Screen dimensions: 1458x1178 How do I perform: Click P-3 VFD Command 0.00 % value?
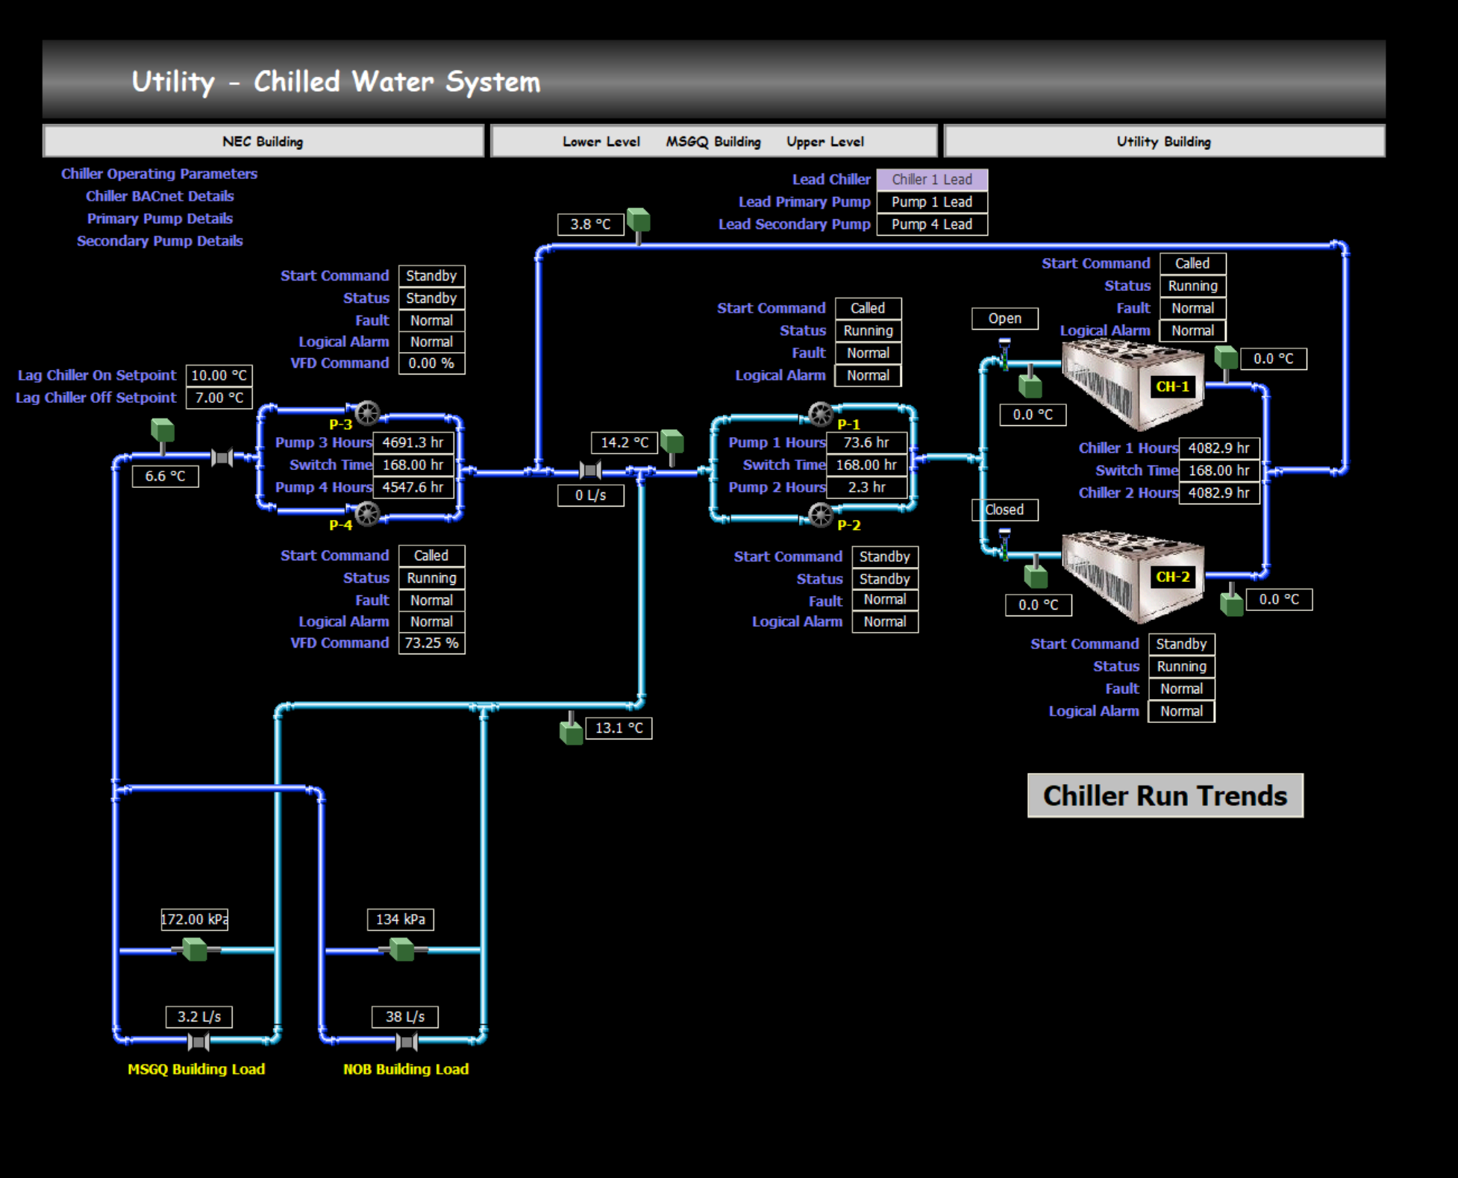click(432, 363)
